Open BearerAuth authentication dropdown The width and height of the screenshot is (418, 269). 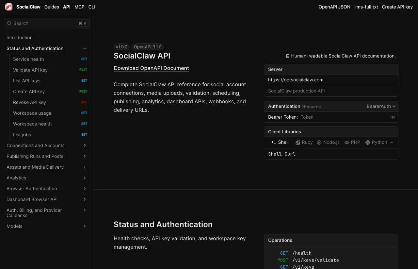[x=381, y=106]
